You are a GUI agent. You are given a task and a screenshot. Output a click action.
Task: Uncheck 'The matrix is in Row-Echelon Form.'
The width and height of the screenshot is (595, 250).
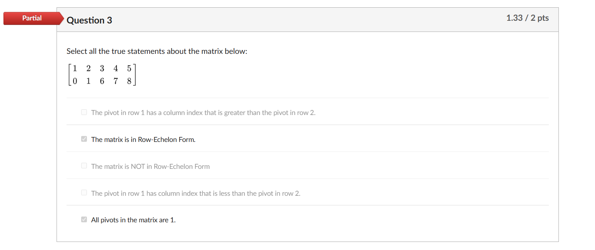click(84, 139)
